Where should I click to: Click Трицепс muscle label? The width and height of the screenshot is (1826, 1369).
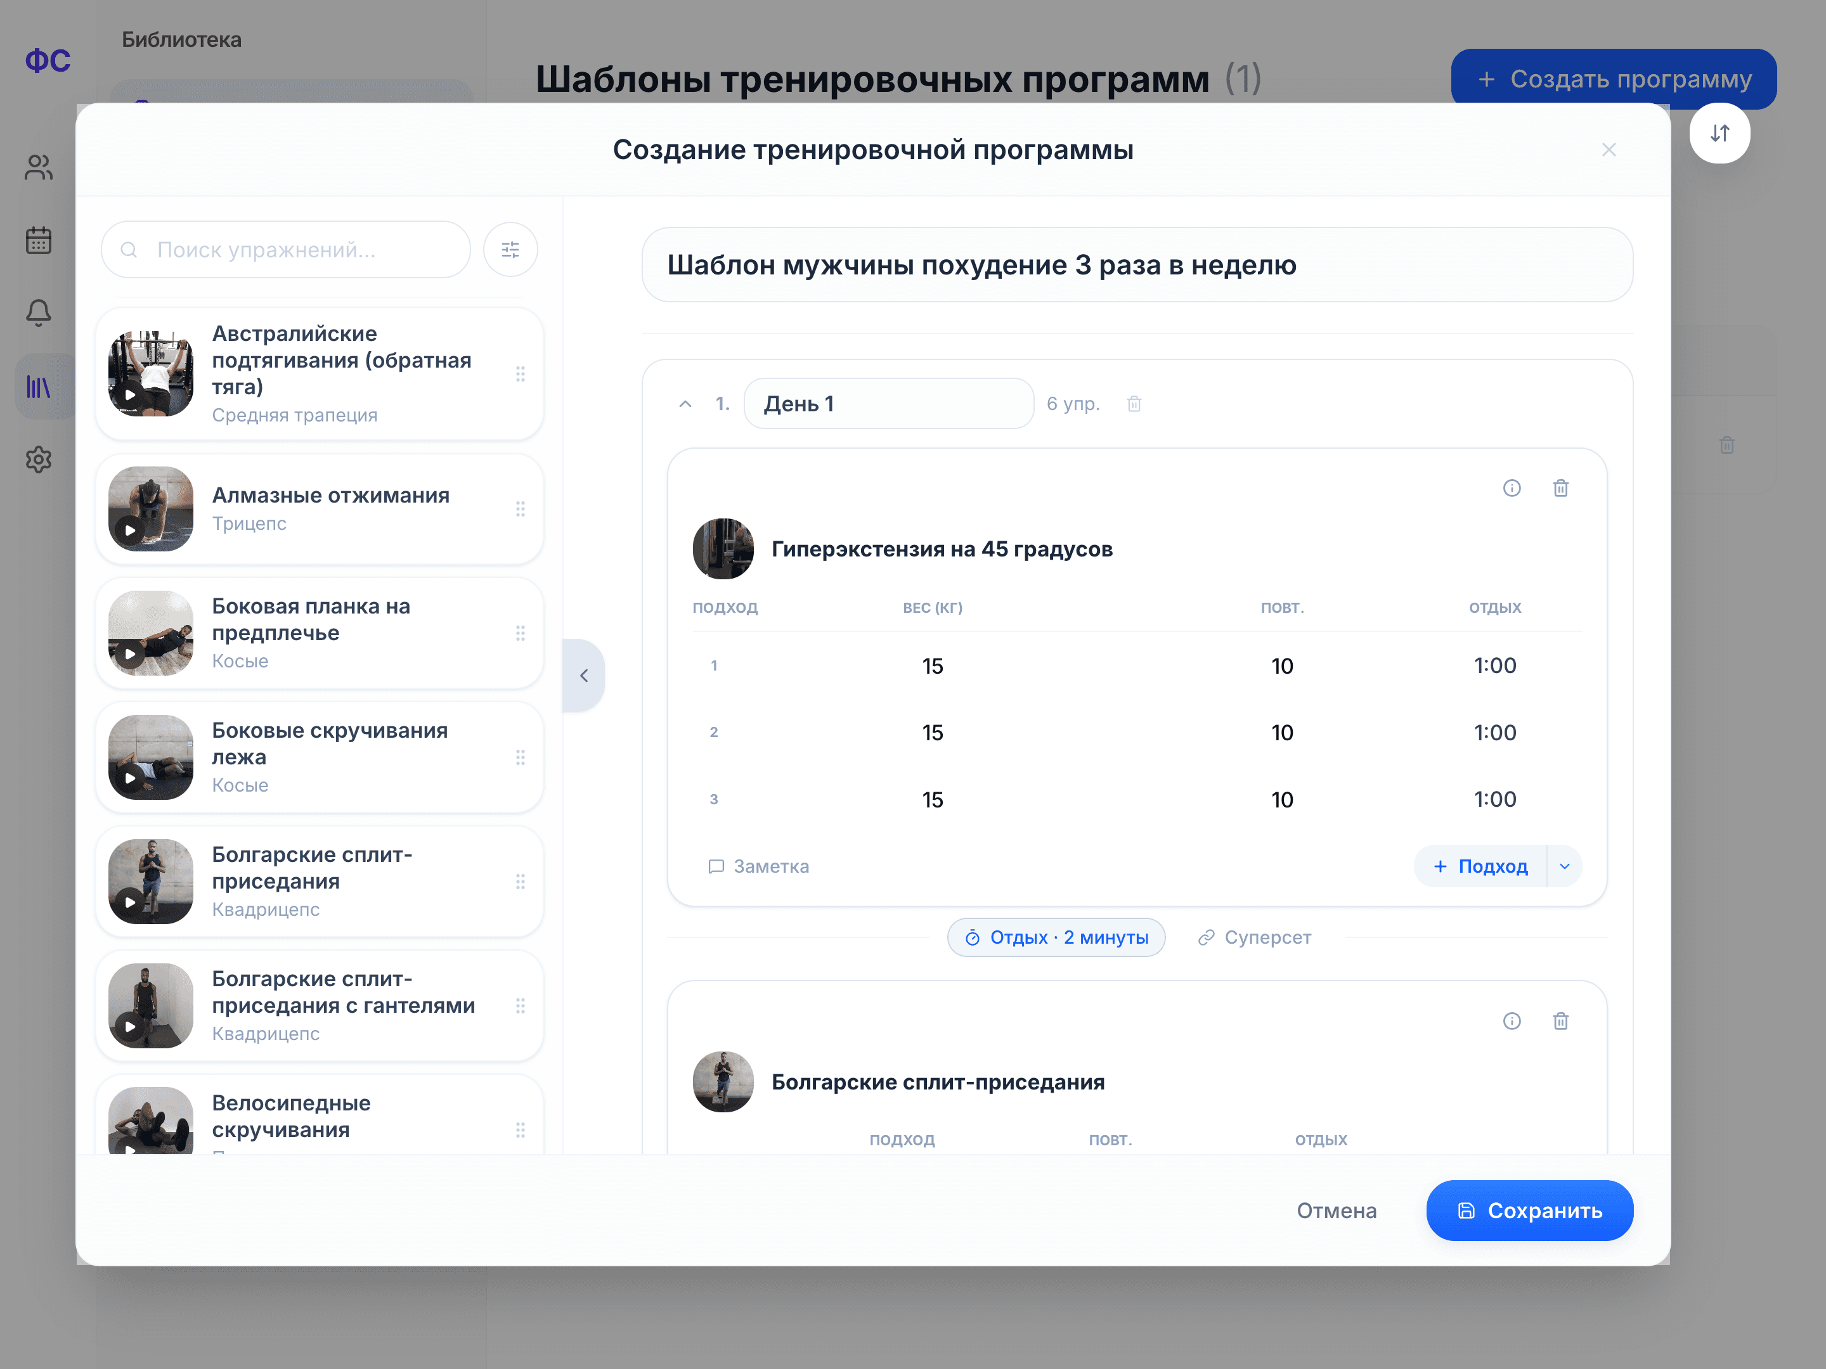point(249,523)
